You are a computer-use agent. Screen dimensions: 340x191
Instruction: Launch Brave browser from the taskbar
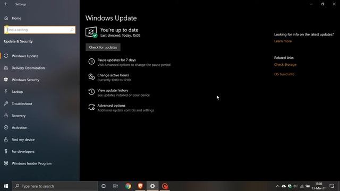[x=140, y=186]
